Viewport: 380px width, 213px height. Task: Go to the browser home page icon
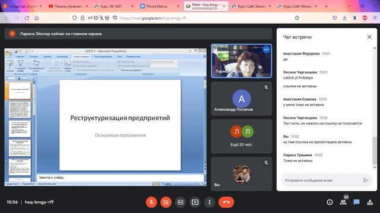(x=37, y=18)
